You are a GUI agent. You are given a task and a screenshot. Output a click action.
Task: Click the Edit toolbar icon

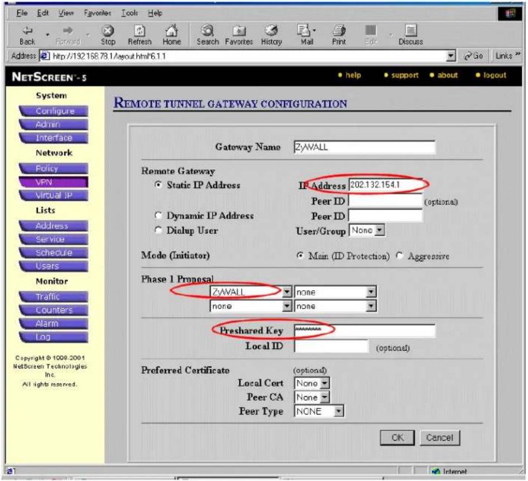pyautogui.click(x=371, y=31)
